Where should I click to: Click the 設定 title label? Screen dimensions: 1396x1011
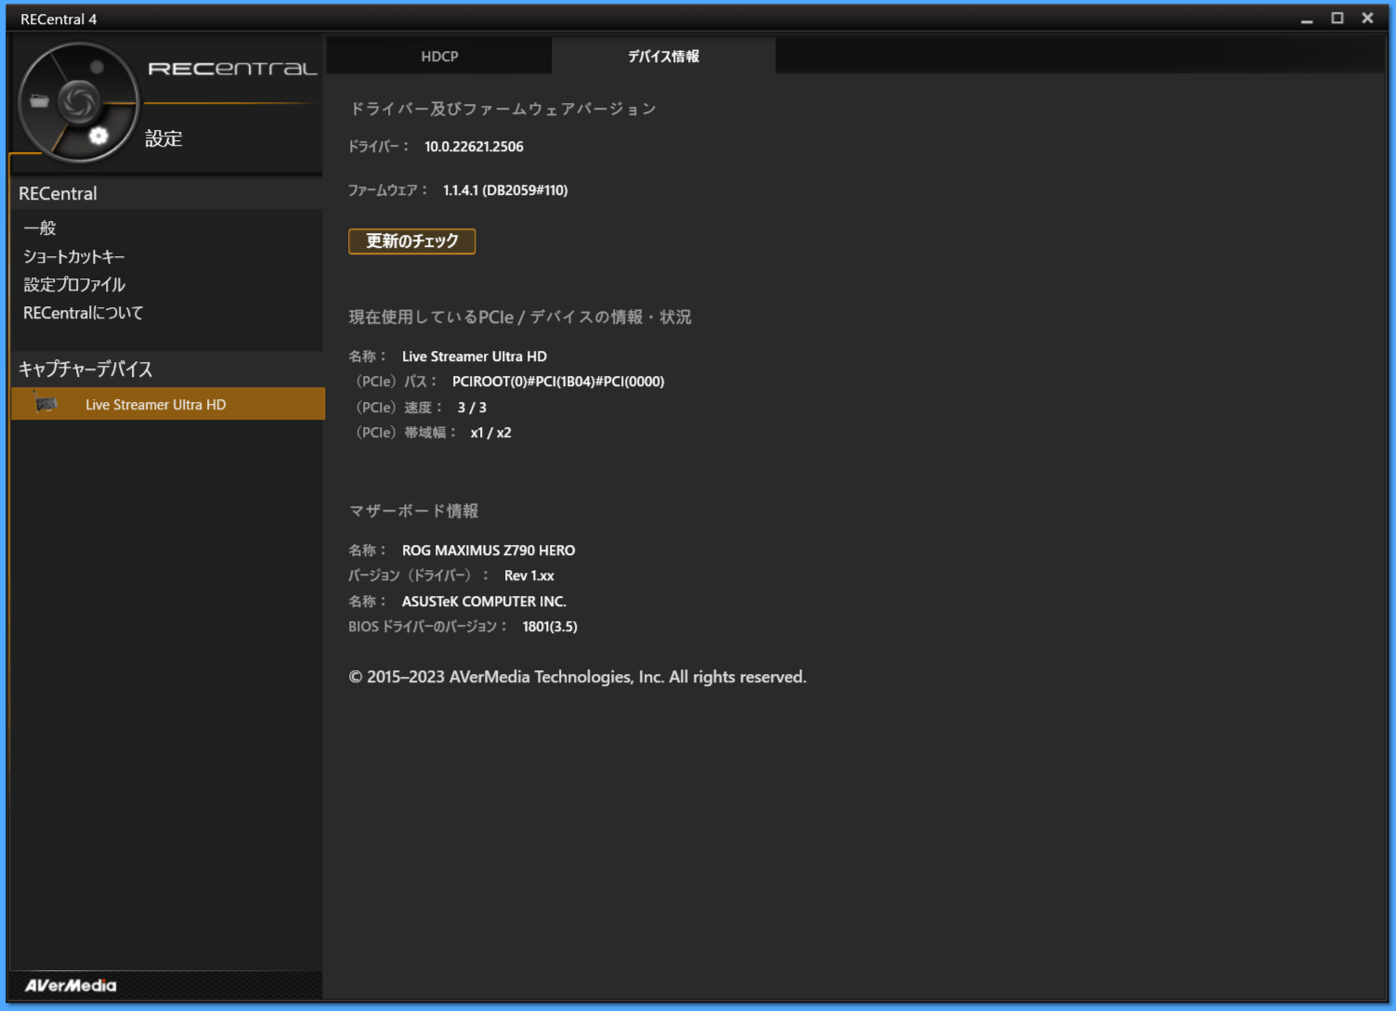[163, 138]
